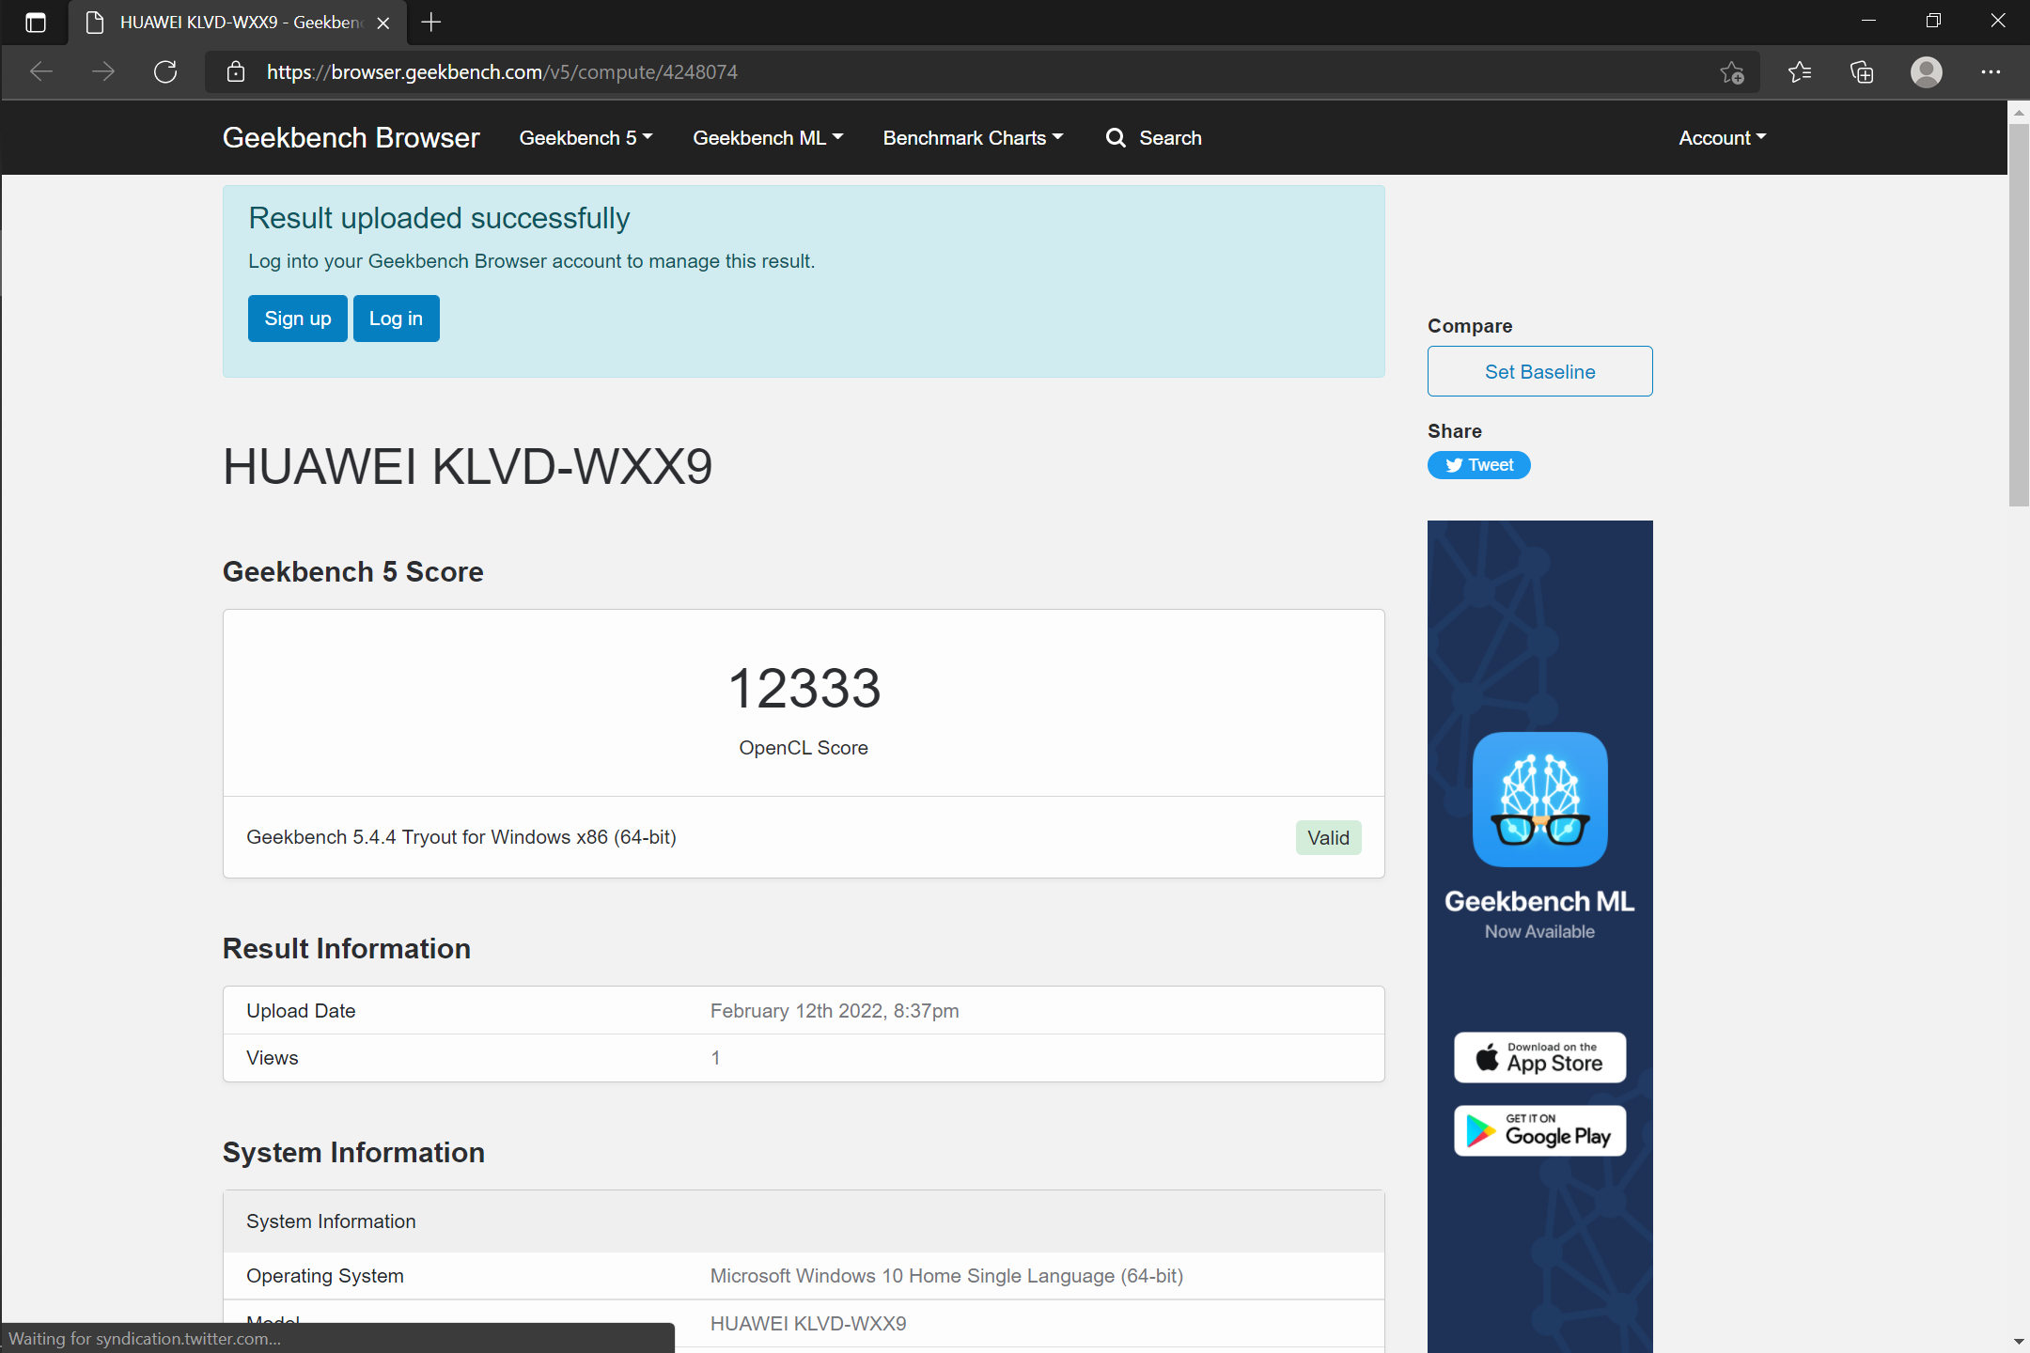Add this page to favorites star icon
The width and height of the screenshot is (2030, 1353).
pyautogui.click(x=1732, y=72)
